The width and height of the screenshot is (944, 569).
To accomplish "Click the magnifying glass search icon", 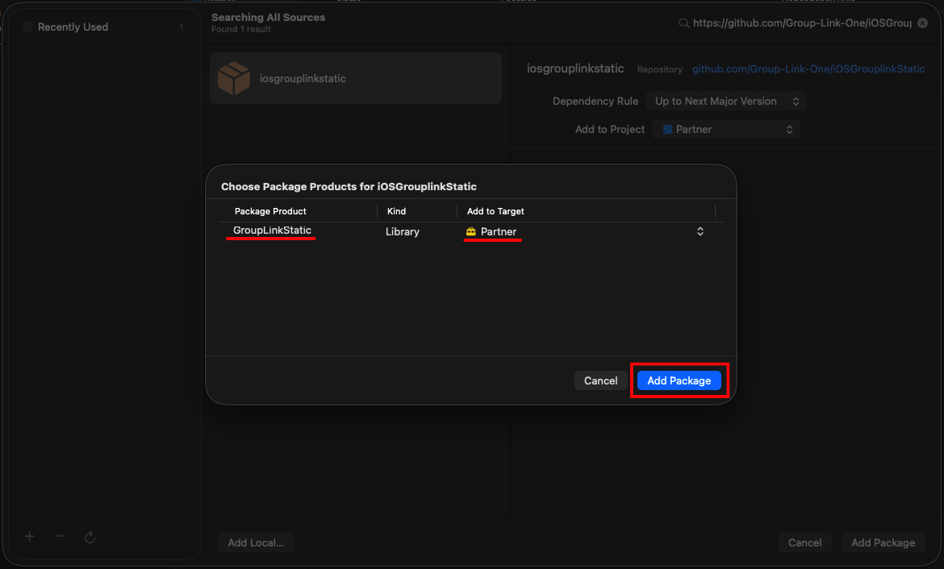I will [683, 23].
